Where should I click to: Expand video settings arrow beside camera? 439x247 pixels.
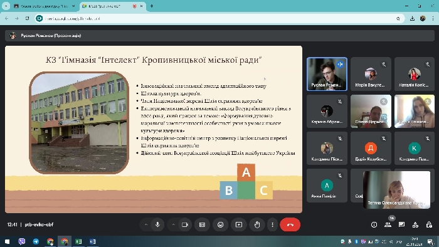pyautogui.click(x=173, y=224)
